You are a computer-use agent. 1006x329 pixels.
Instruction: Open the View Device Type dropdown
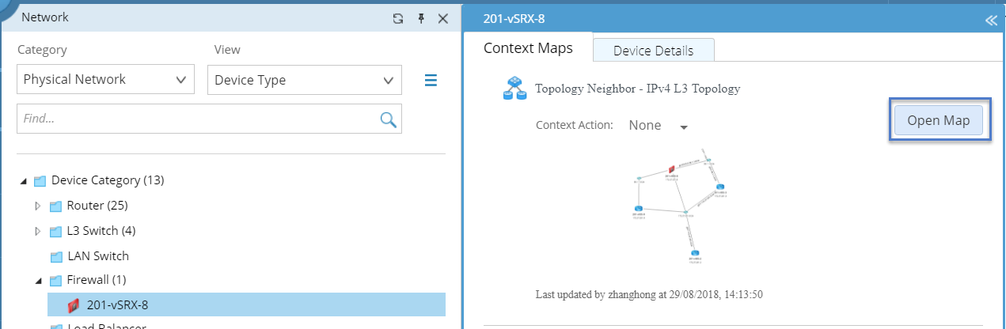point(304,80)
